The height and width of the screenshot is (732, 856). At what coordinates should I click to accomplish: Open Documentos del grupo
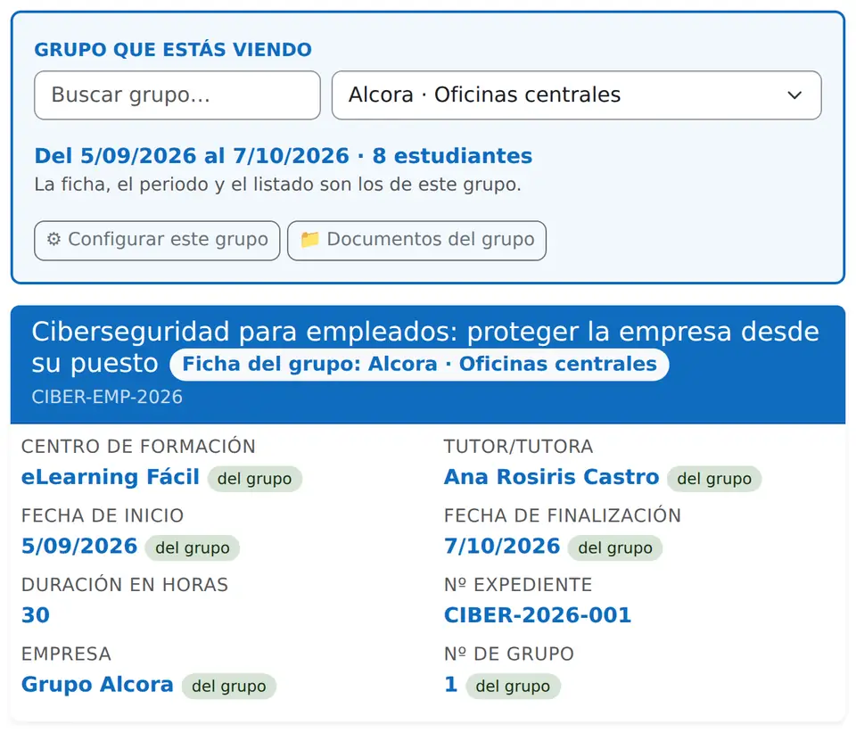pyautogui.click(x=416, y=240)
